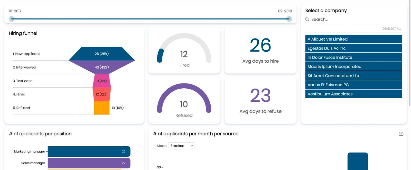Toggle Sit Amet Consectetuer Ltd company
Image resolution: width=411 pixels, height=170 pixels.
pyautogui.click(x=353, y=76)
